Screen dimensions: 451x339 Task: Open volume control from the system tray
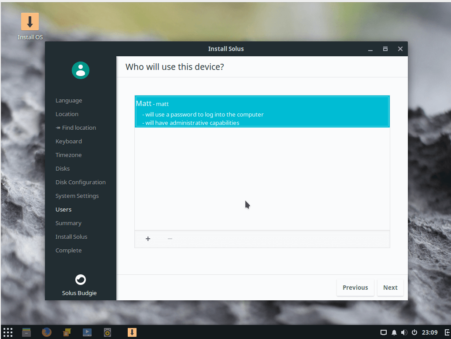pos(404,332)
